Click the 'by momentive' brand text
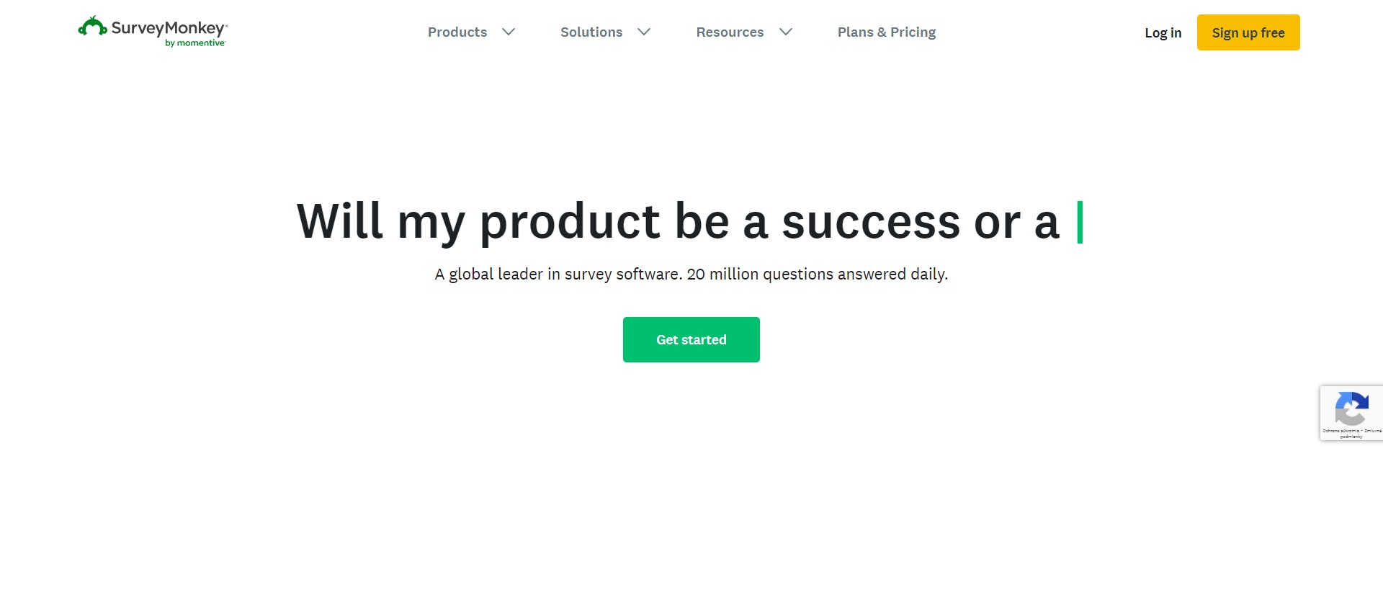1383x598 pixels. tap(193, 43)
